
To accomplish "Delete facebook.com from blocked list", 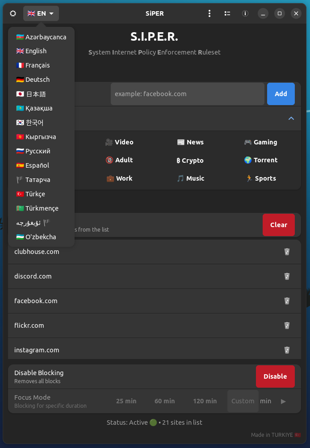I will [x=287, y=301].
